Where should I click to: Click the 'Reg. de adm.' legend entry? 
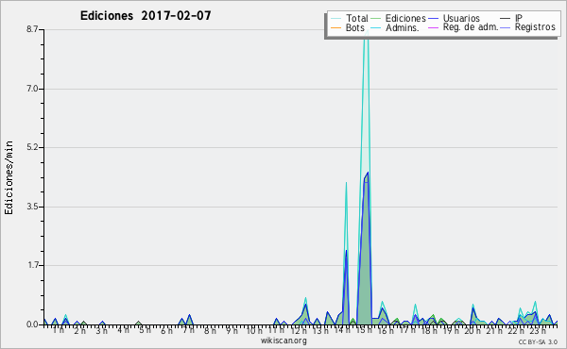(x=471, y=27)
